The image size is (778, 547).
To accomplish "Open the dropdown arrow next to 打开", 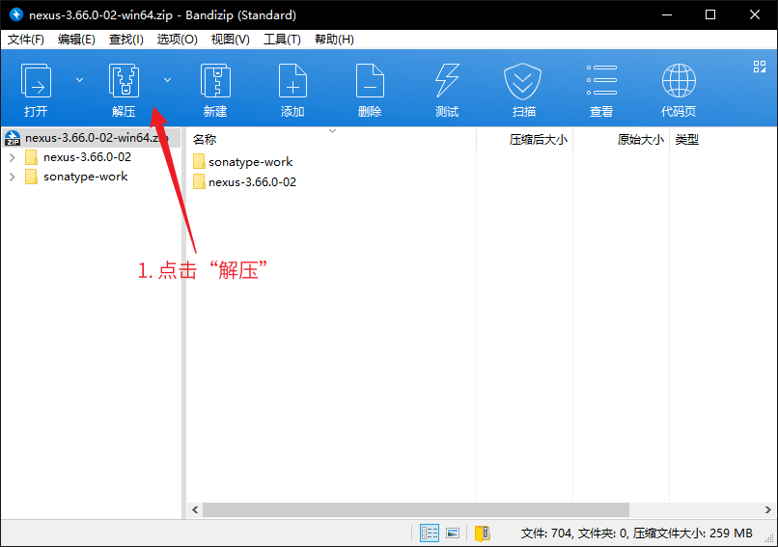I will (79, 80).
